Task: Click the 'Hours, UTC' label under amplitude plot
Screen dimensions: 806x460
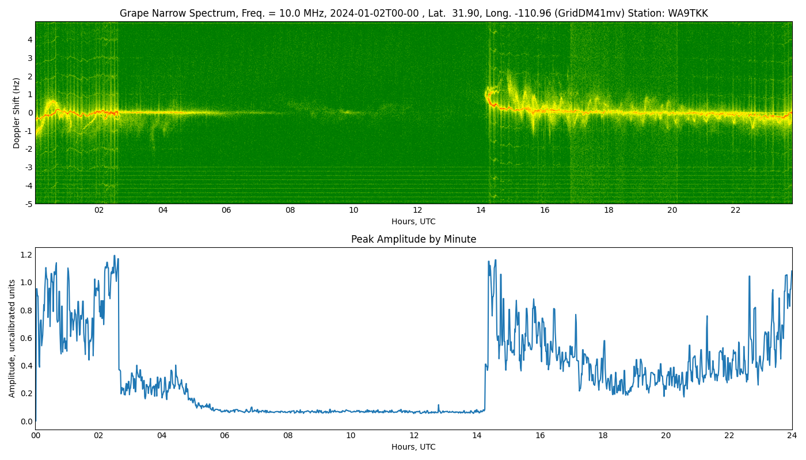Action: pos(413,447)
